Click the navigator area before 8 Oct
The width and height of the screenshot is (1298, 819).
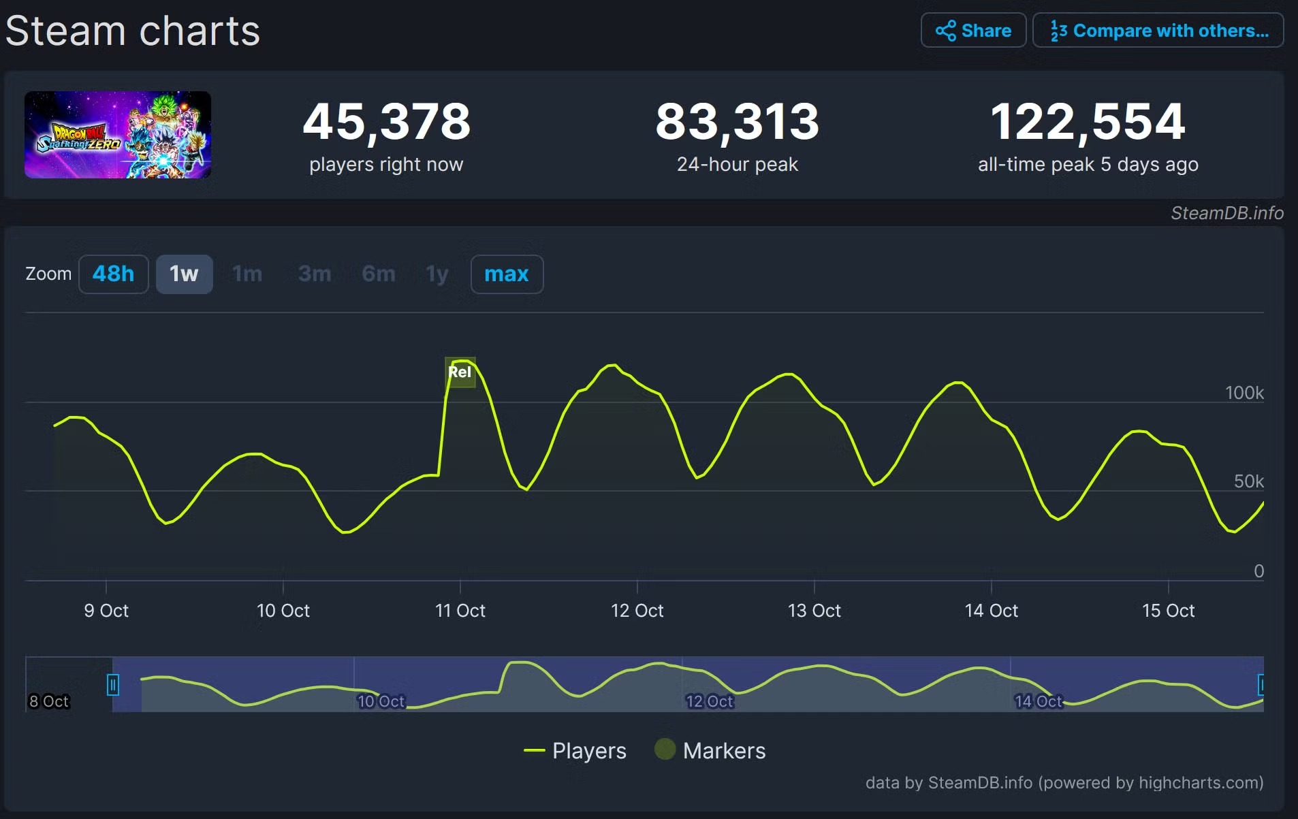coord(68,681)
